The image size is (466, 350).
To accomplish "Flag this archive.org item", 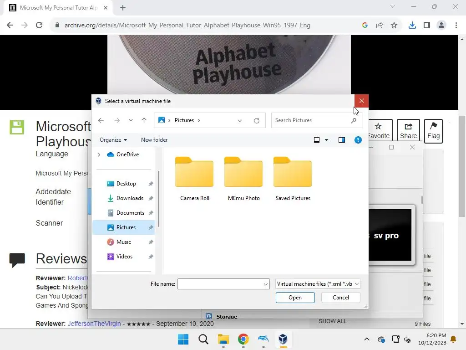I will tap(433, 131).
